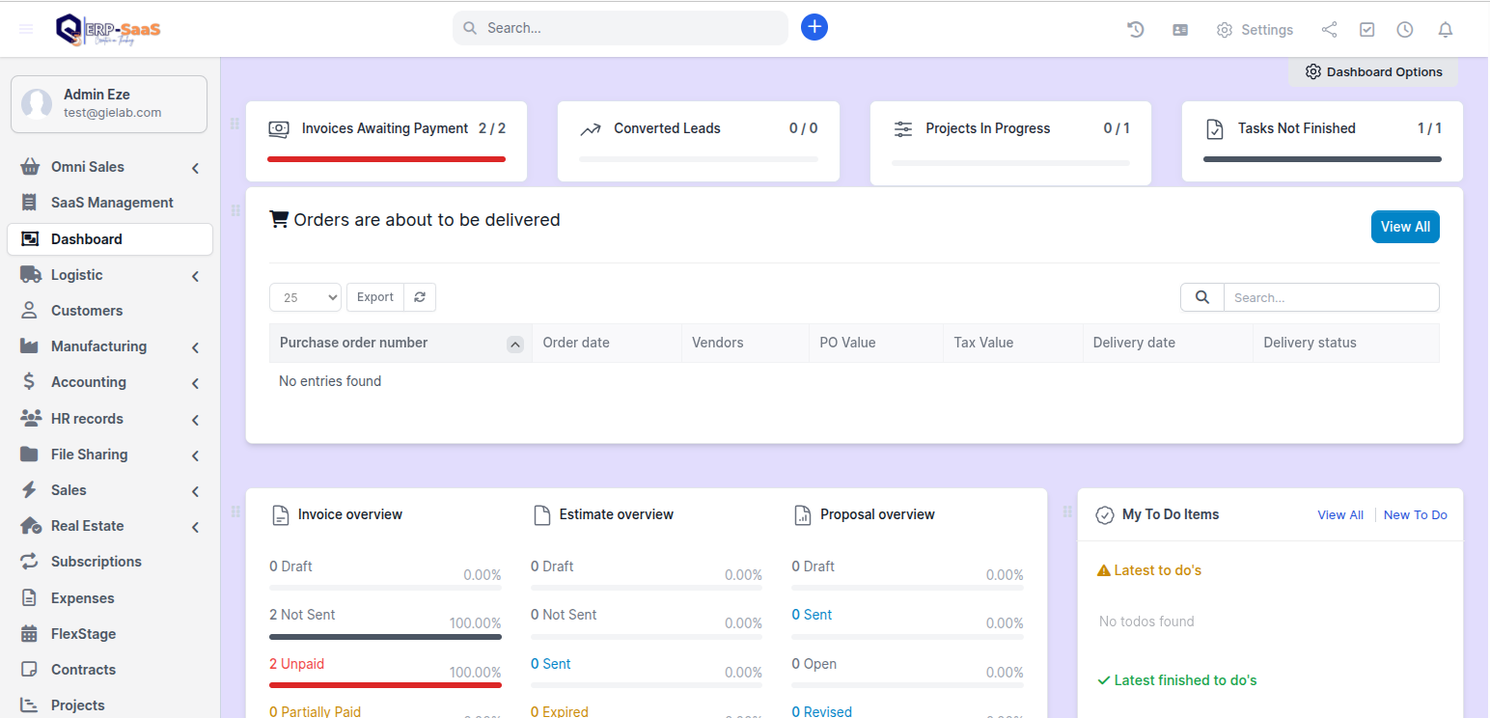Open the share icon in header
The image size is (1490, 718).
tap(1329, 30)
